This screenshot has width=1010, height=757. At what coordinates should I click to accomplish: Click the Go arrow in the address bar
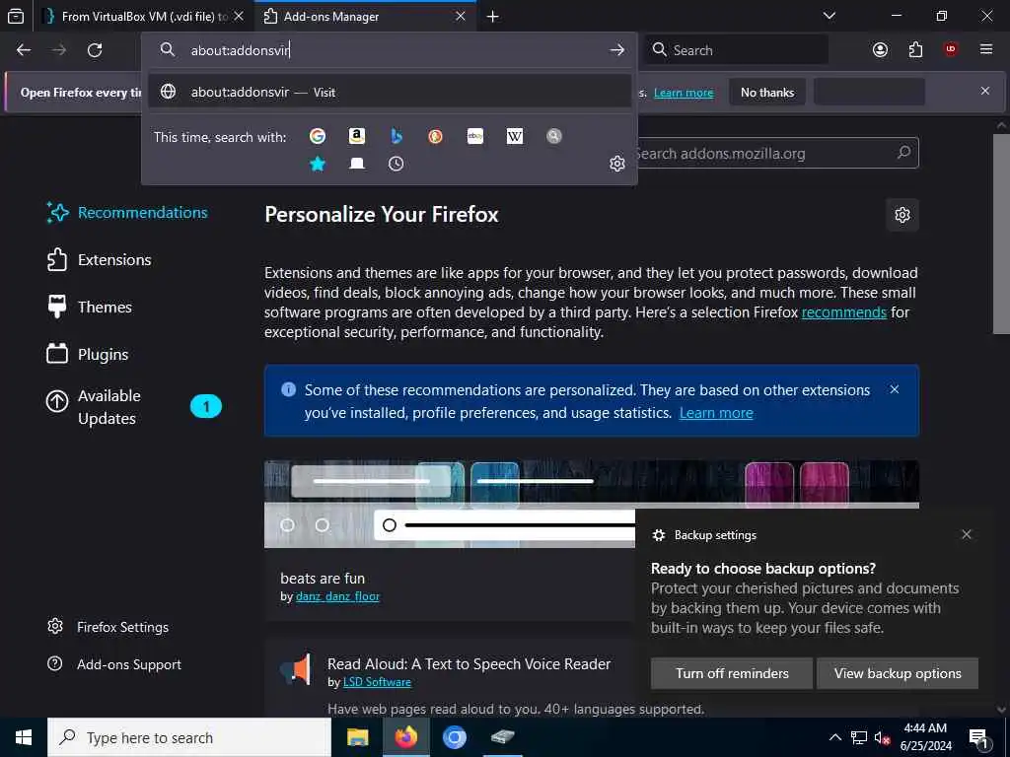pyautogui.click(x=617, y=50)
